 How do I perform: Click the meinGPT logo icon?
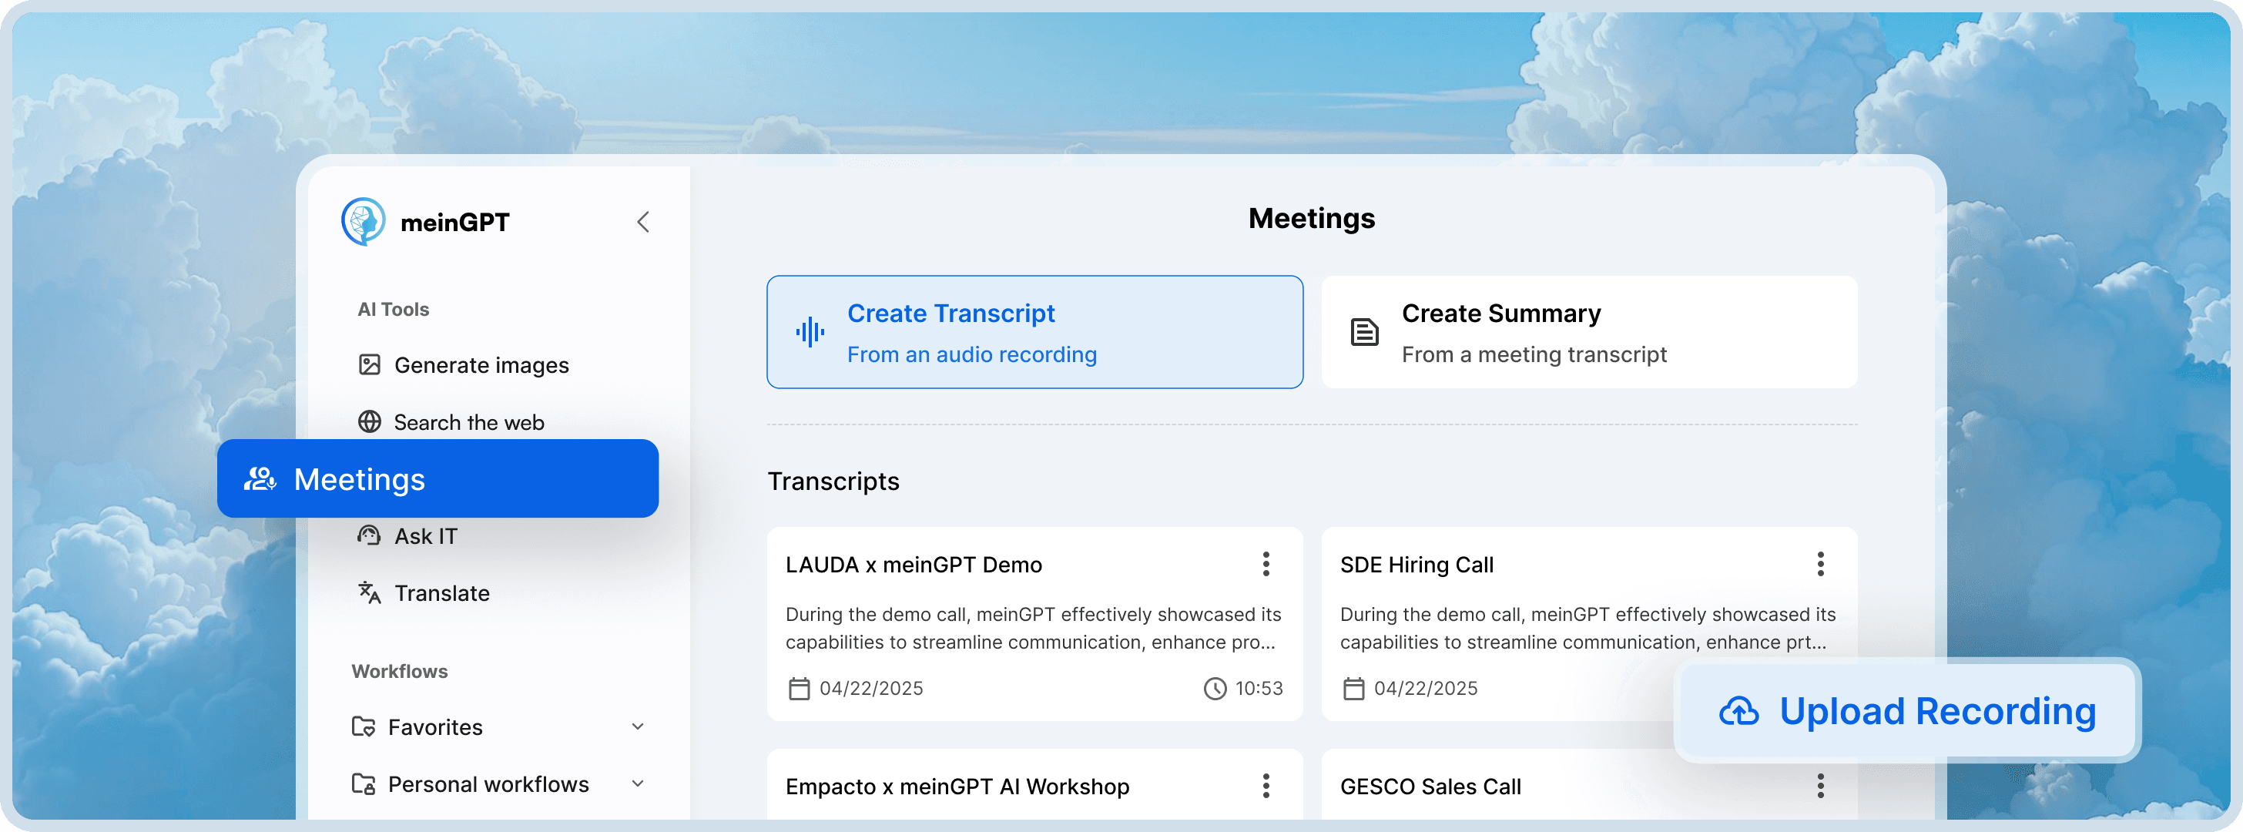(363, 221)
